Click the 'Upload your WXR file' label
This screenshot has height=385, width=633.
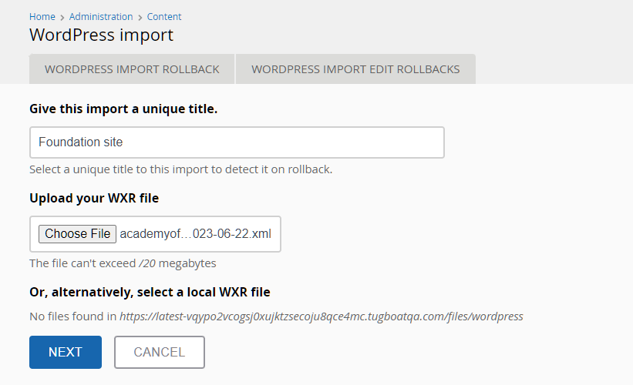[94, 198]
